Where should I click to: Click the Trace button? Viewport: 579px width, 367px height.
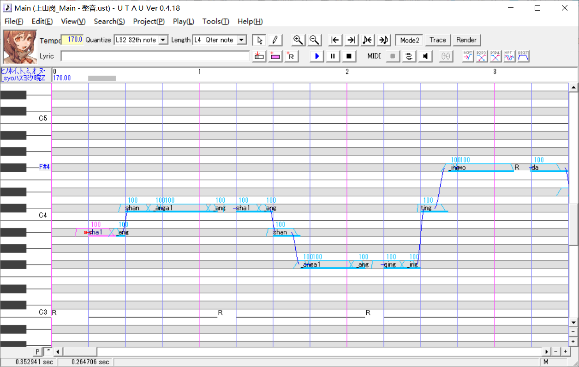438,40
